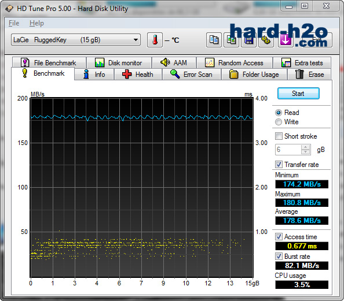Switch to the Erase tab
344x301 pixels.
(x=309, y=75)
